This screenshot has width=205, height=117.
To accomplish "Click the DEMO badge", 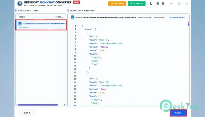I will point(76,2).
